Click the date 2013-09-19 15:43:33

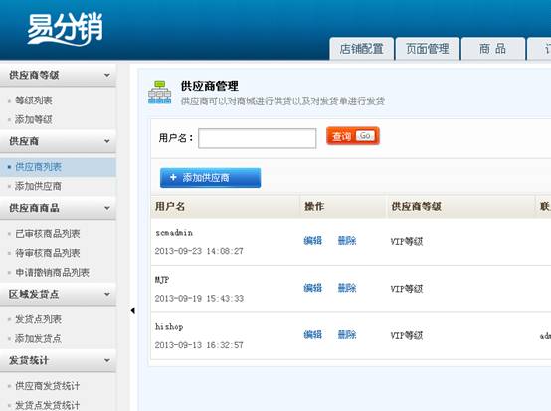[199, 299]
